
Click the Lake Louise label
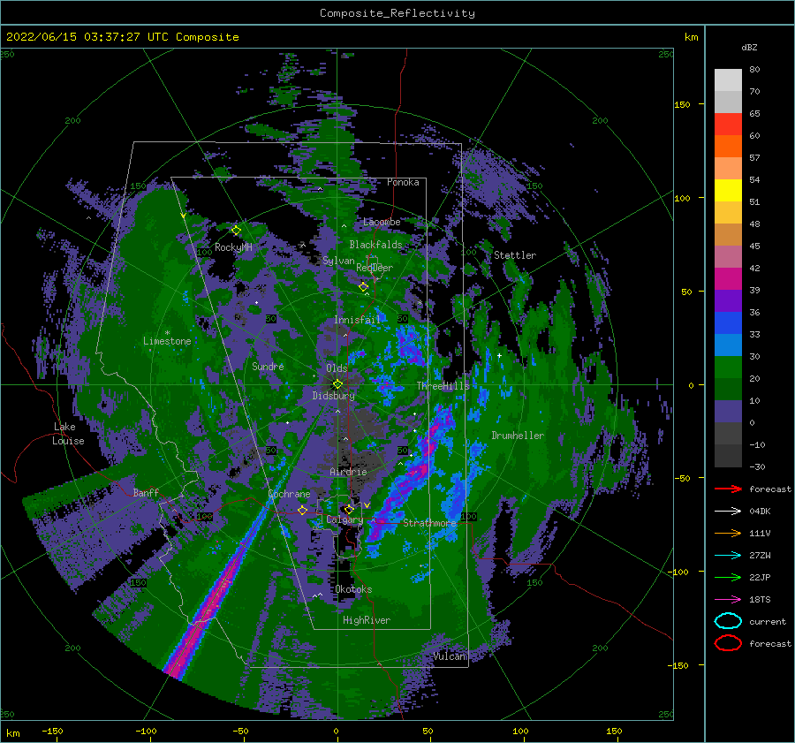coord(68,434)
